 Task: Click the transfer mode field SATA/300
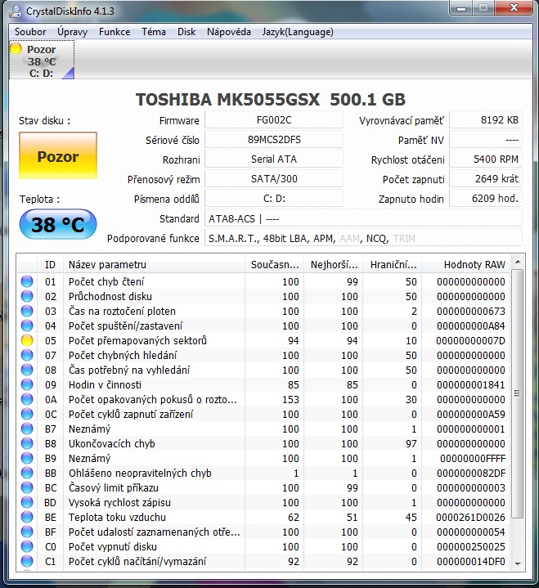[274, 178]
